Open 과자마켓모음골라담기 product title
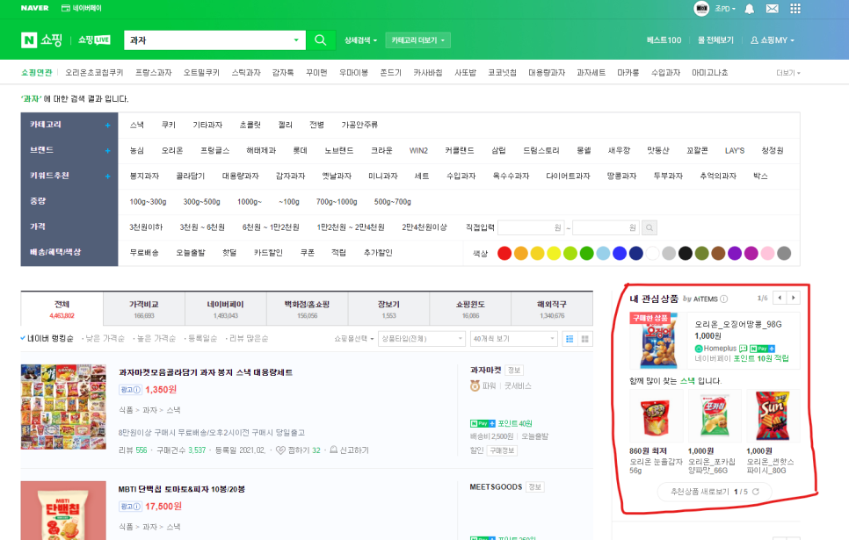This screenshot has width=849, height=540. (206, 372)
